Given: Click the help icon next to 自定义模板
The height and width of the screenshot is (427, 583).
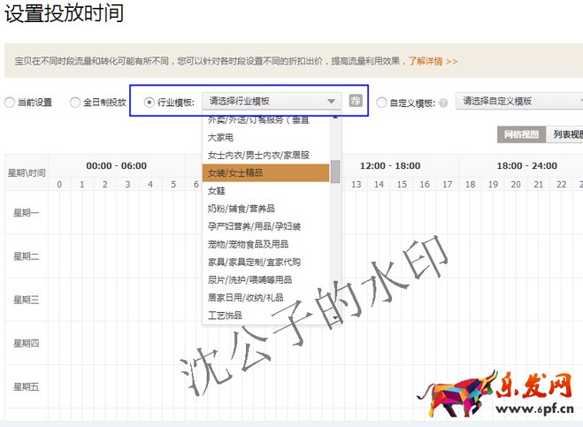Looking at the screenshot, I should click(x=442, y=103).
